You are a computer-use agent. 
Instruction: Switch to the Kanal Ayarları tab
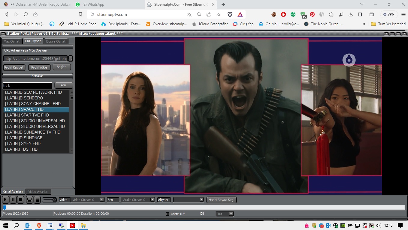click(x=13, y=191)
